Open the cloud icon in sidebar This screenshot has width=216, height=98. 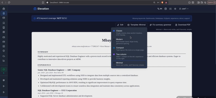click(4, 56)
